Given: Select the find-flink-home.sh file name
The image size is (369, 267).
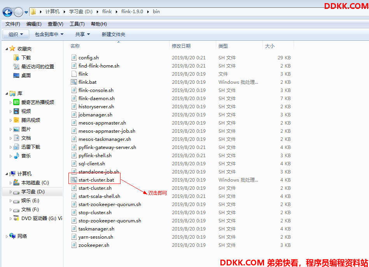Looking at the screenshot, I should (99, 66).
